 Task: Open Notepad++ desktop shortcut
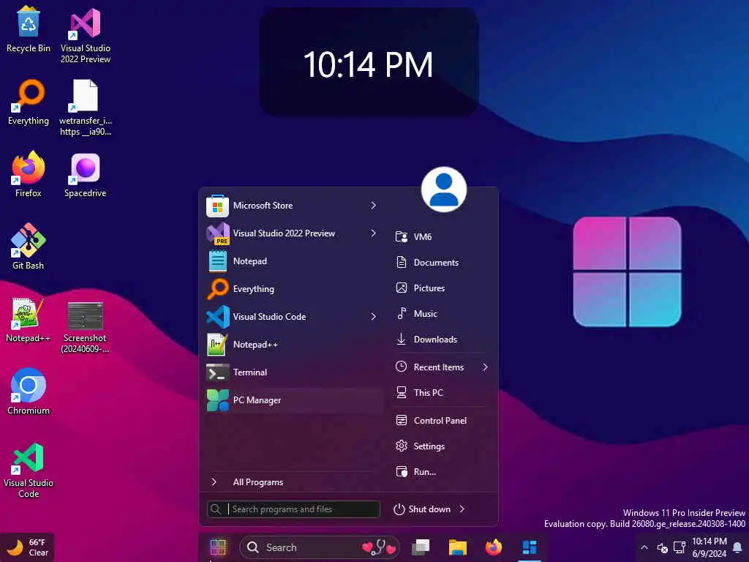tap(29, 320)
